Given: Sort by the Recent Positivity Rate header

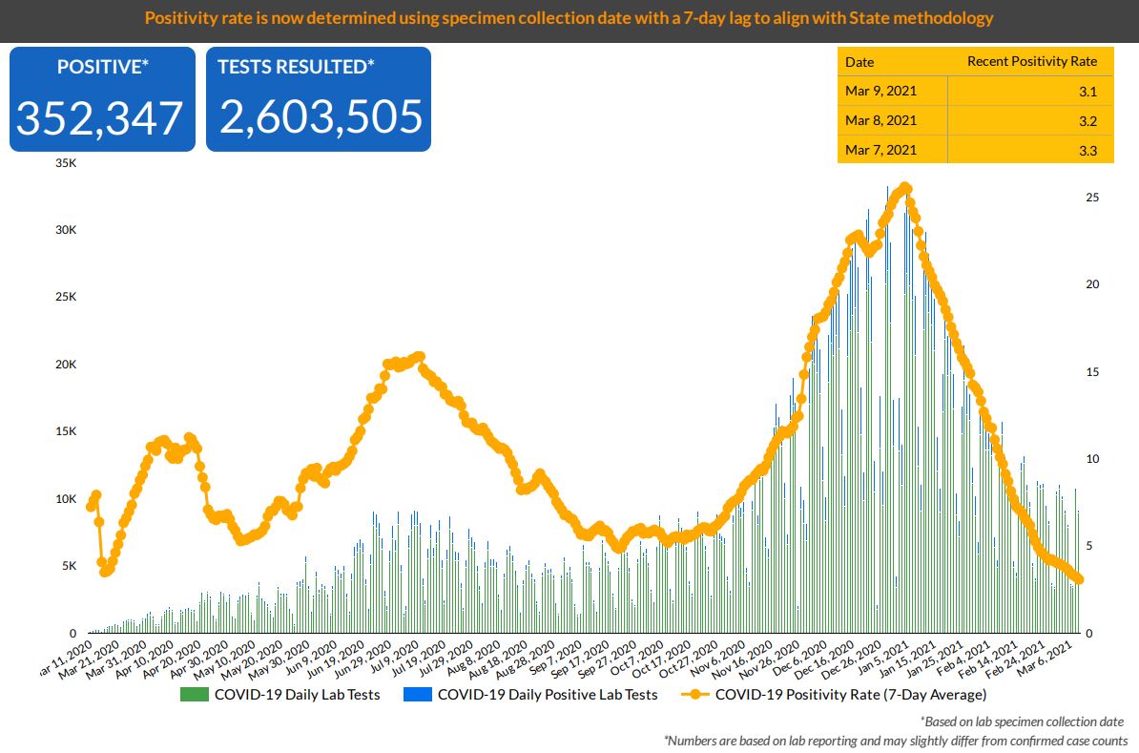Looking at the screenshot, I should [x=1032, y=62].
